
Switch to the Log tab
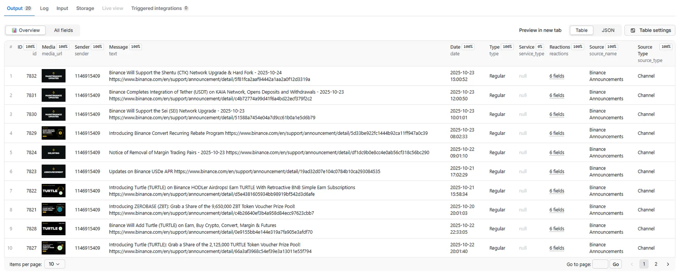point(44,8)
